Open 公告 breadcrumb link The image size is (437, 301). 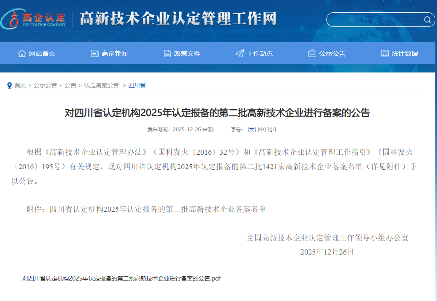point(70,85)
